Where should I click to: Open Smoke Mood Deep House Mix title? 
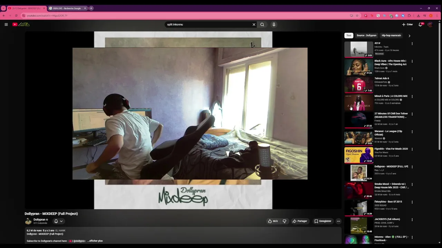tap(392, 186)
